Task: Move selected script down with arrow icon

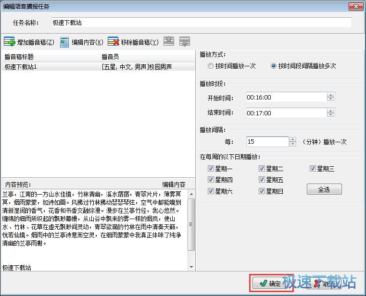Action: (x=185, y=41)
